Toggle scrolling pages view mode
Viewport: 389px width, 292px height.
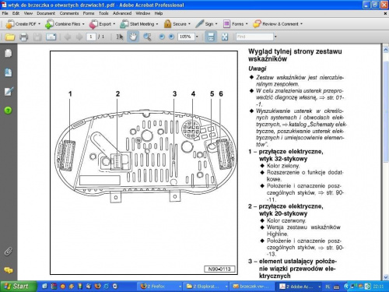pos(211,37)
